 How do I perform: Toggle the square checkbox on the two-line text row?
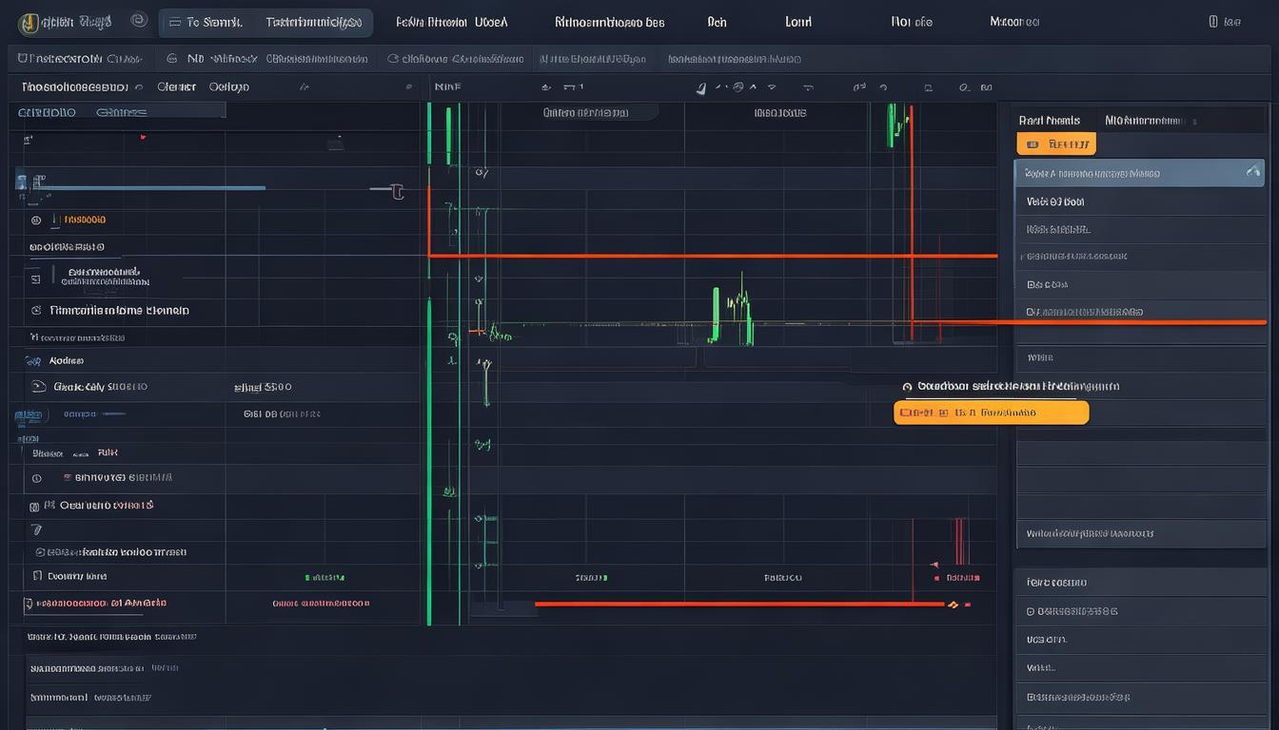(x=35, y=279)
